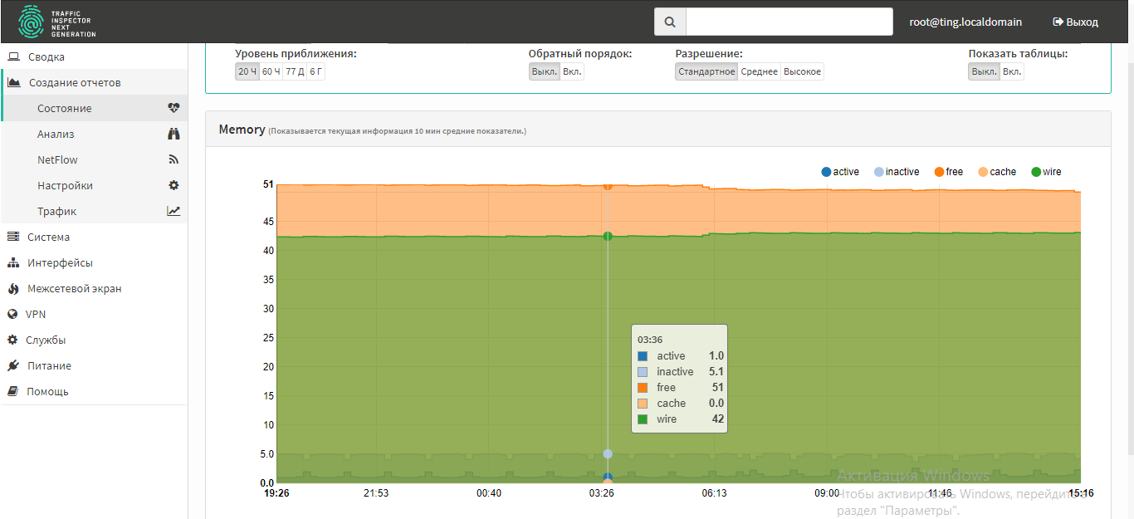Log out using Выход link
The image size is (1134, 519).
pyautogui.click(x=1075, y=22)
